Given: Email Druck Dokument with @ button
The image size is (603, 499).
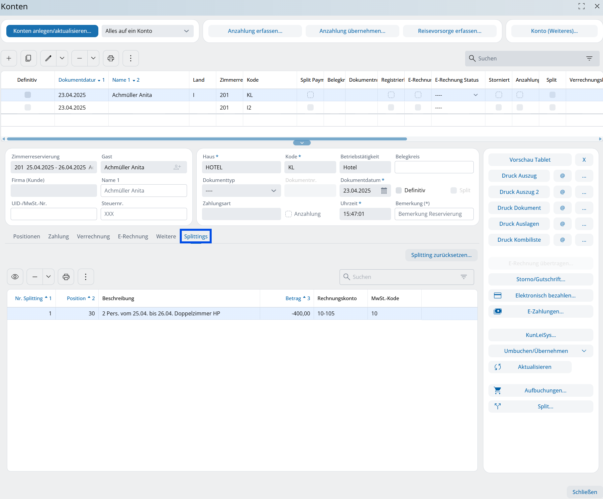Looking at the screenshot, I should 562,208.
